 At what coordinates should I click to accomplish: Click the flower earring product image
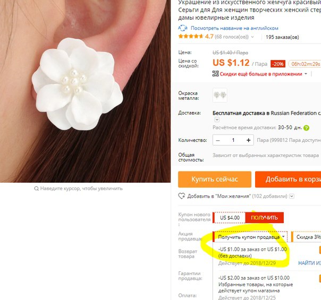(85, 91)
